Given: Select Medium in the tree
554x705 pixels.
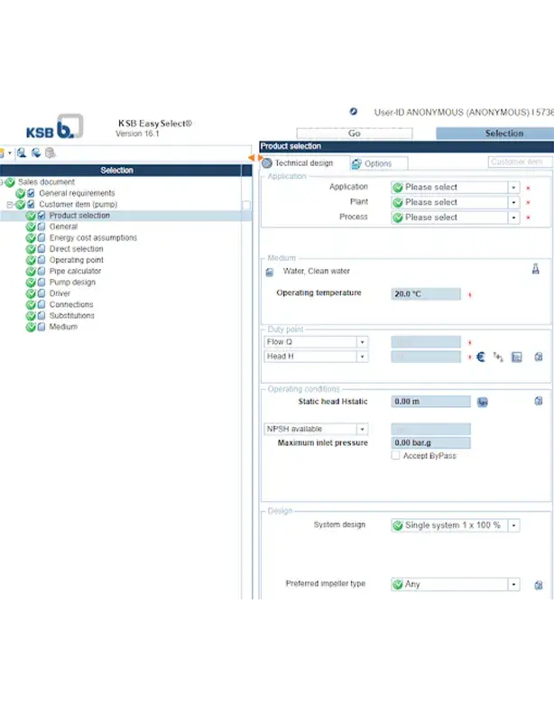Looking at the screenshot, I should point(63,327).
